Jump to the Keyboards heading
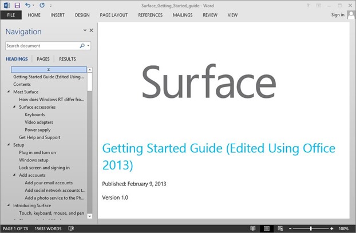Viewport: 356px width, 233px height. coord(35,114)
